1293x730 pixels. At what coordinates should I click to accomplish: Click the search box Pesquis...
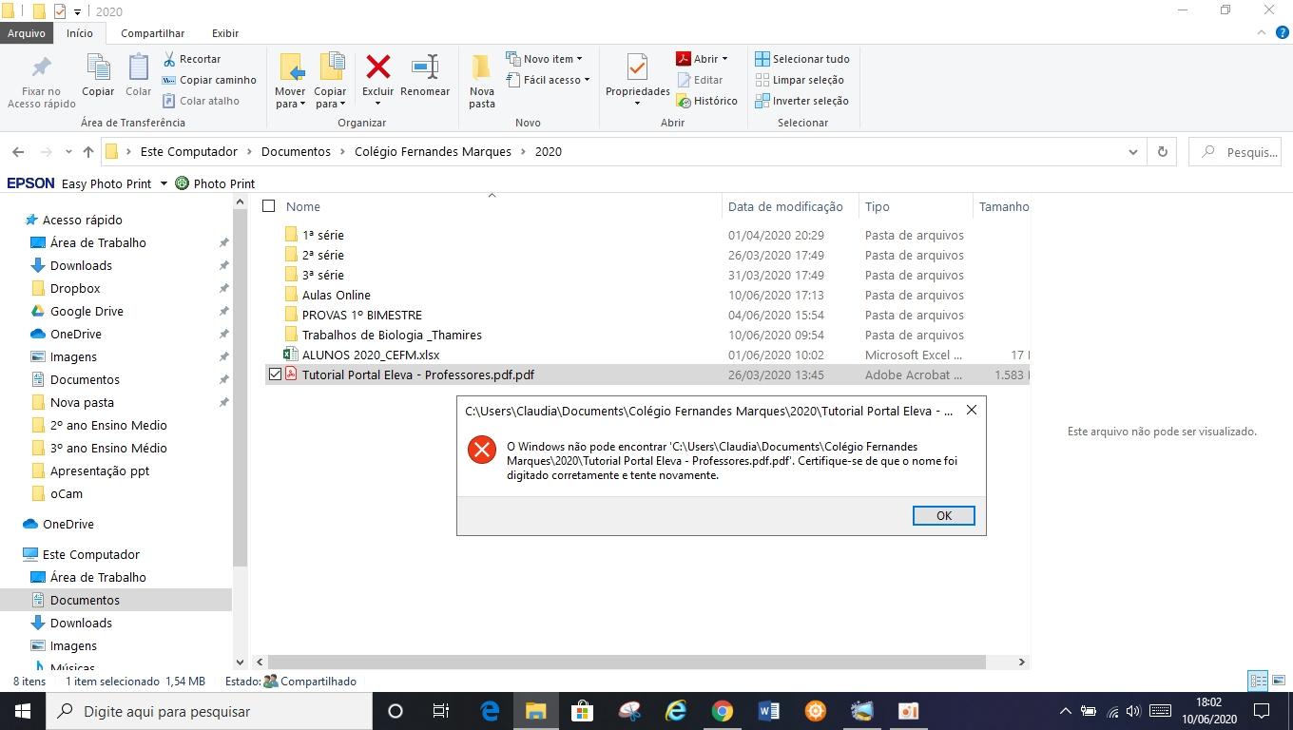coord(1237,152)
